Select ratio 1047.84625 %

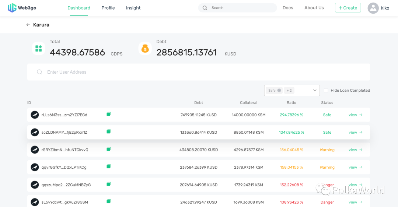[x=291, y=133]
